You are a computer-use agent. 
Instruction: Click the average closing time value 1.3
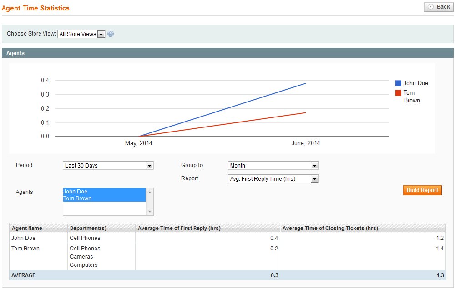pos(440,275)
